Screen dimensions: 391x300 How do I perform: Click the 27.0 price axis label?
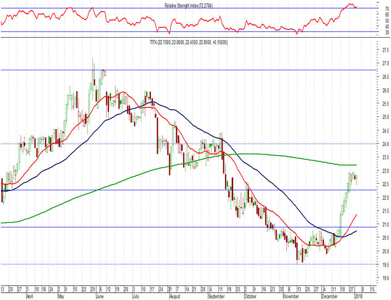click(386, 63)
